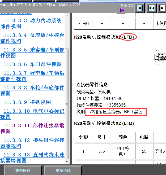Click the scroll up arrow of left panel
Screen dimensions: 166x175
pyautogui.click(x=67, y=16)
